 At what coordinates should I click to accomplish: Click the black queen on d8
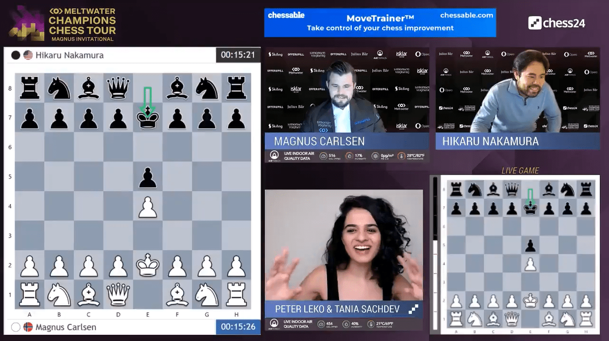[118, 89]
